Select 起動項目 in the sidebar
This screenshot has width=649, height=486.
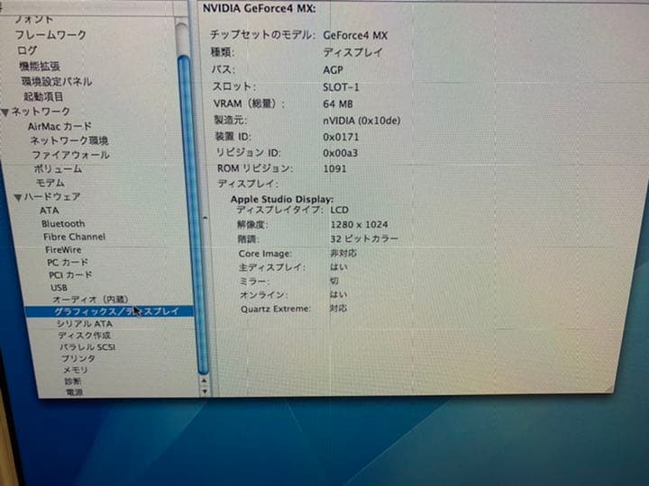(x=43, y=96)
